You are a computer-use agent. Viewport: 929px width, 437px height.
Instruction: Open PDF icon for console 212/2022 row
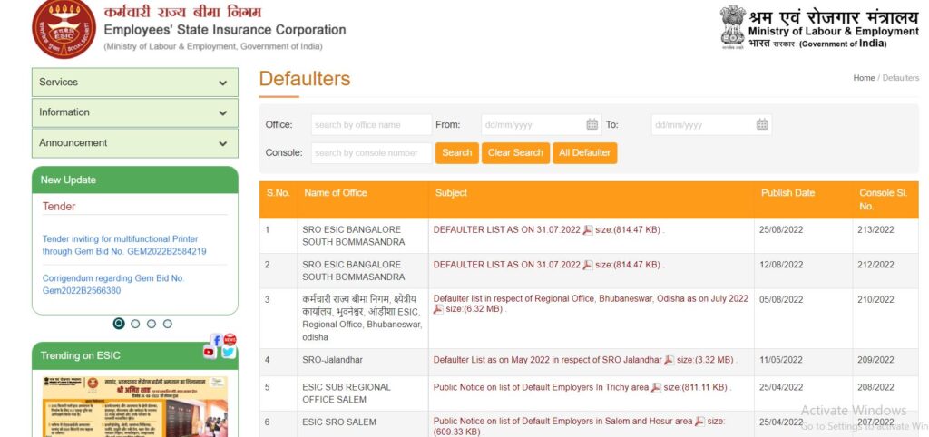pyautogui.click(x=588, y=266)
